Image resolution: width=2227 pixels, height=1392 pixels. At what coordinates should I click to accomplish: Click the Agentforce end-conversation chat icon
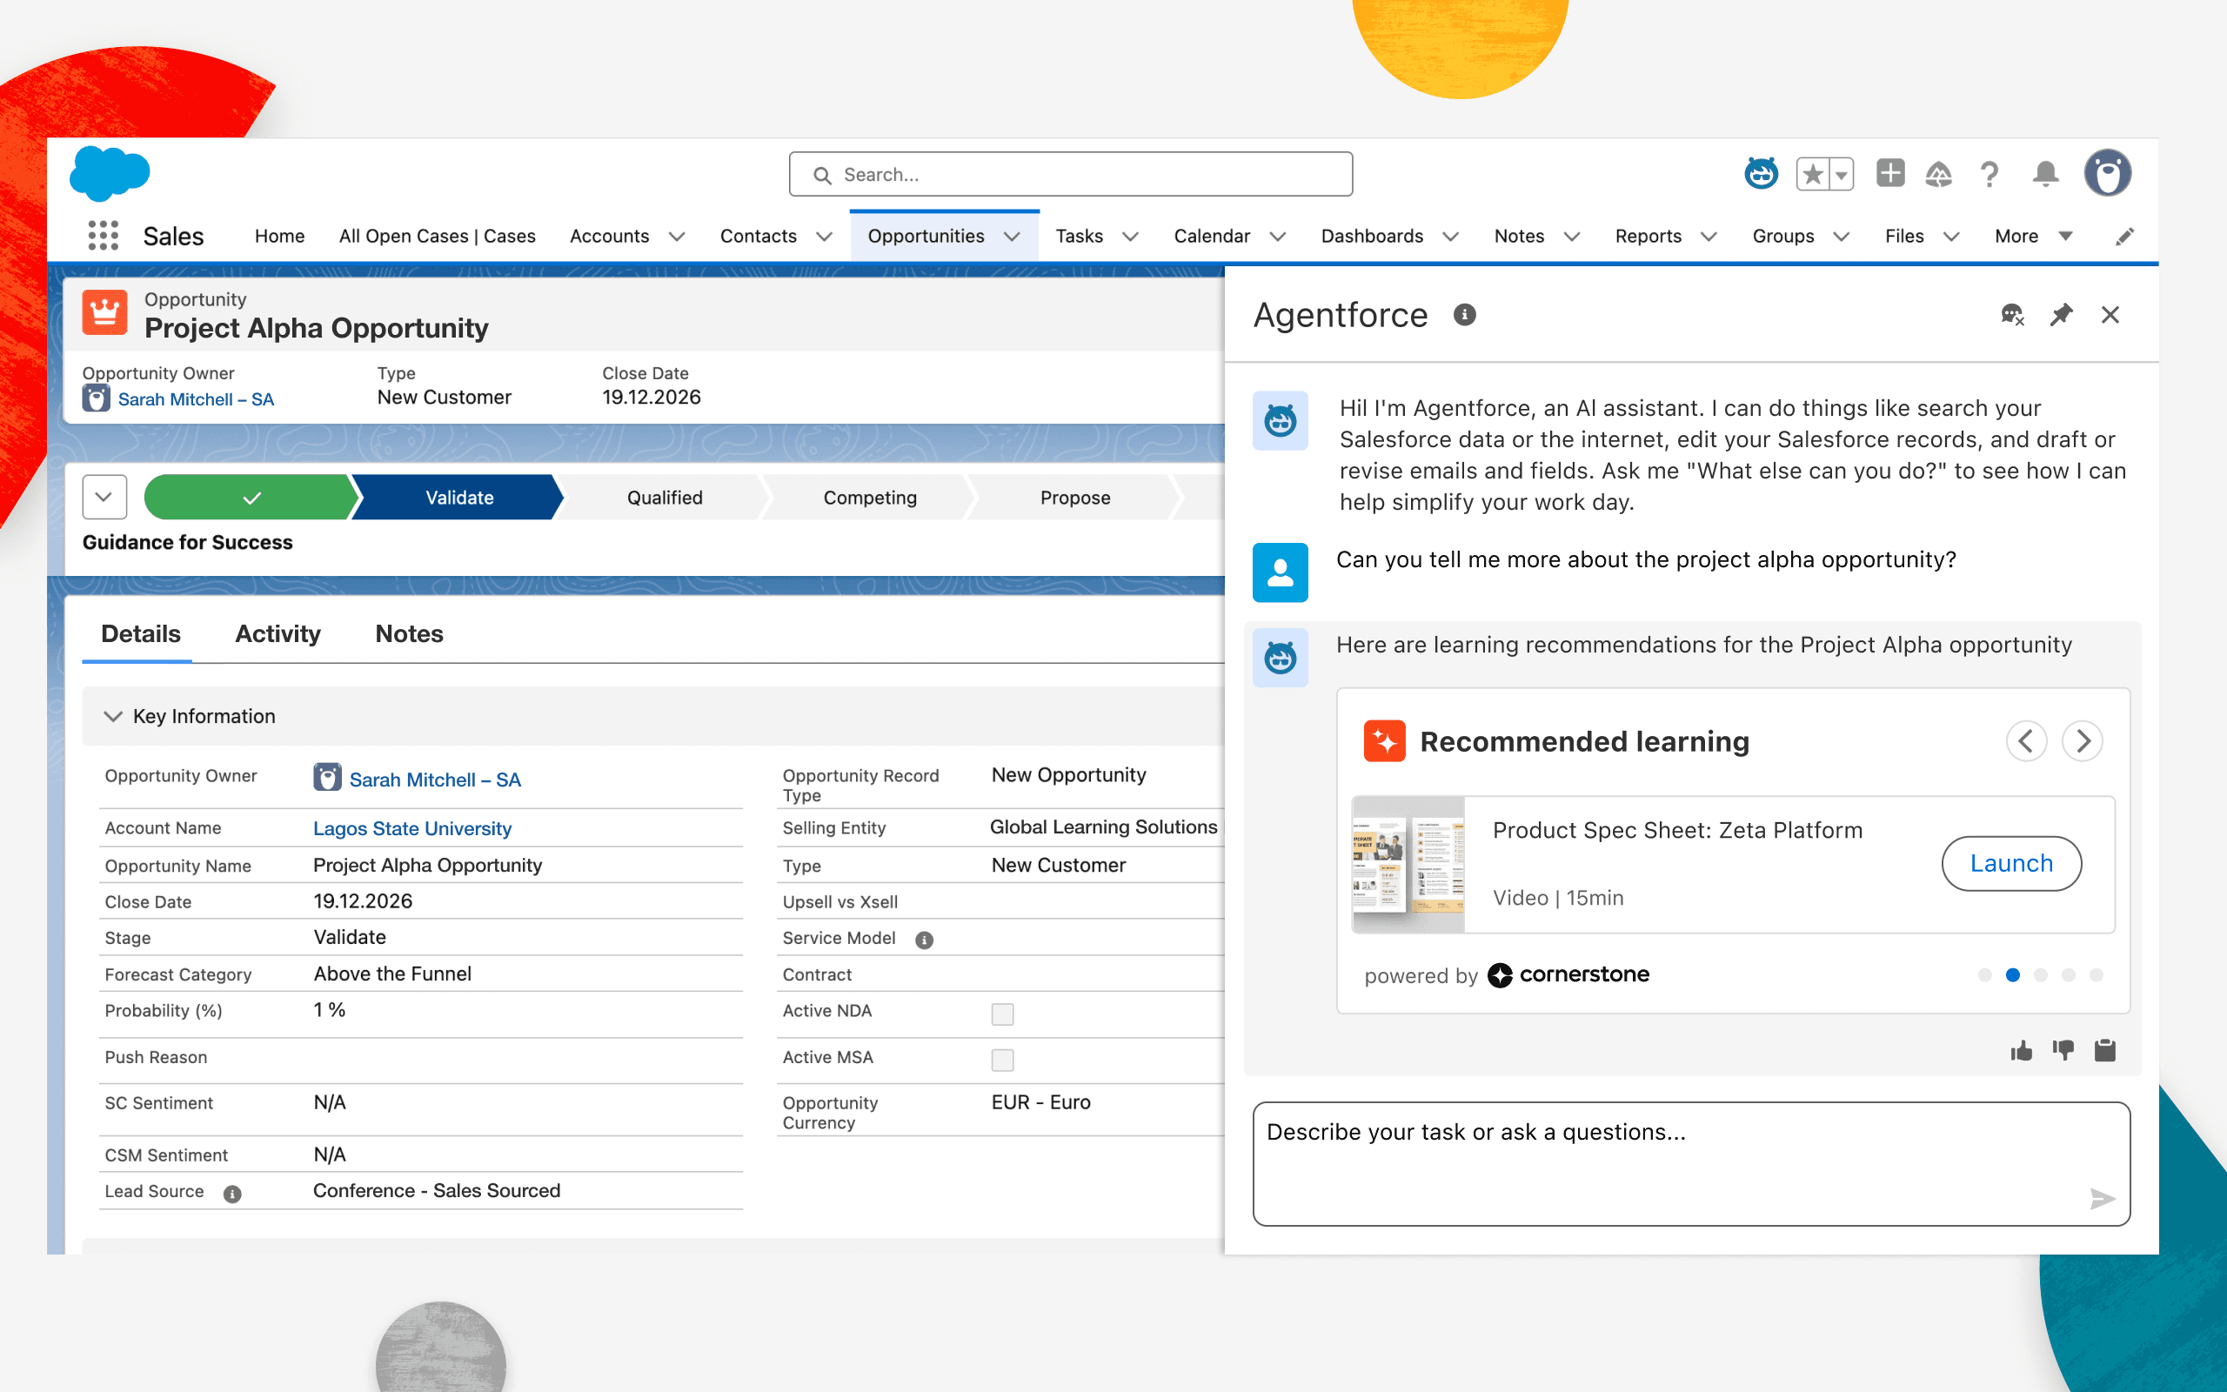click(2013, 315)
